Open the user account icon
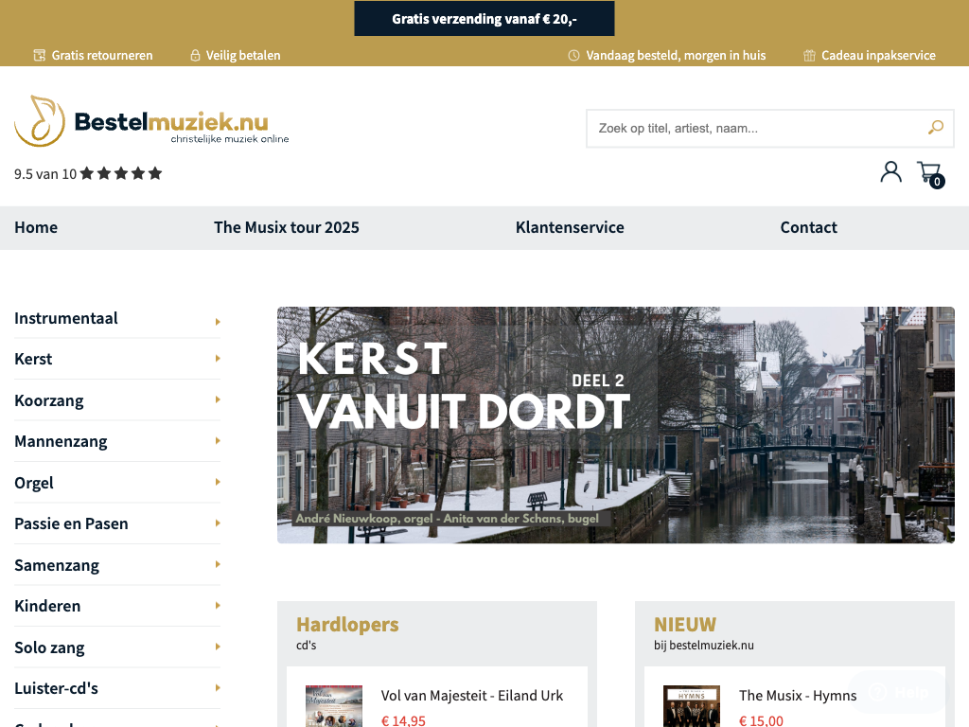This screenshot has height=727, width=969. coord(890,171)
